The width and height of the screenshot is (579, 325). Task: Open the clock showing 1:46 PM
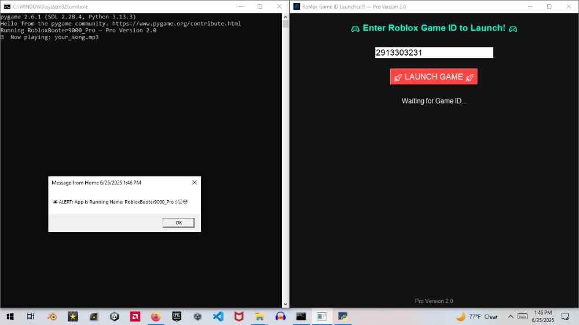[x=543, y=316]
